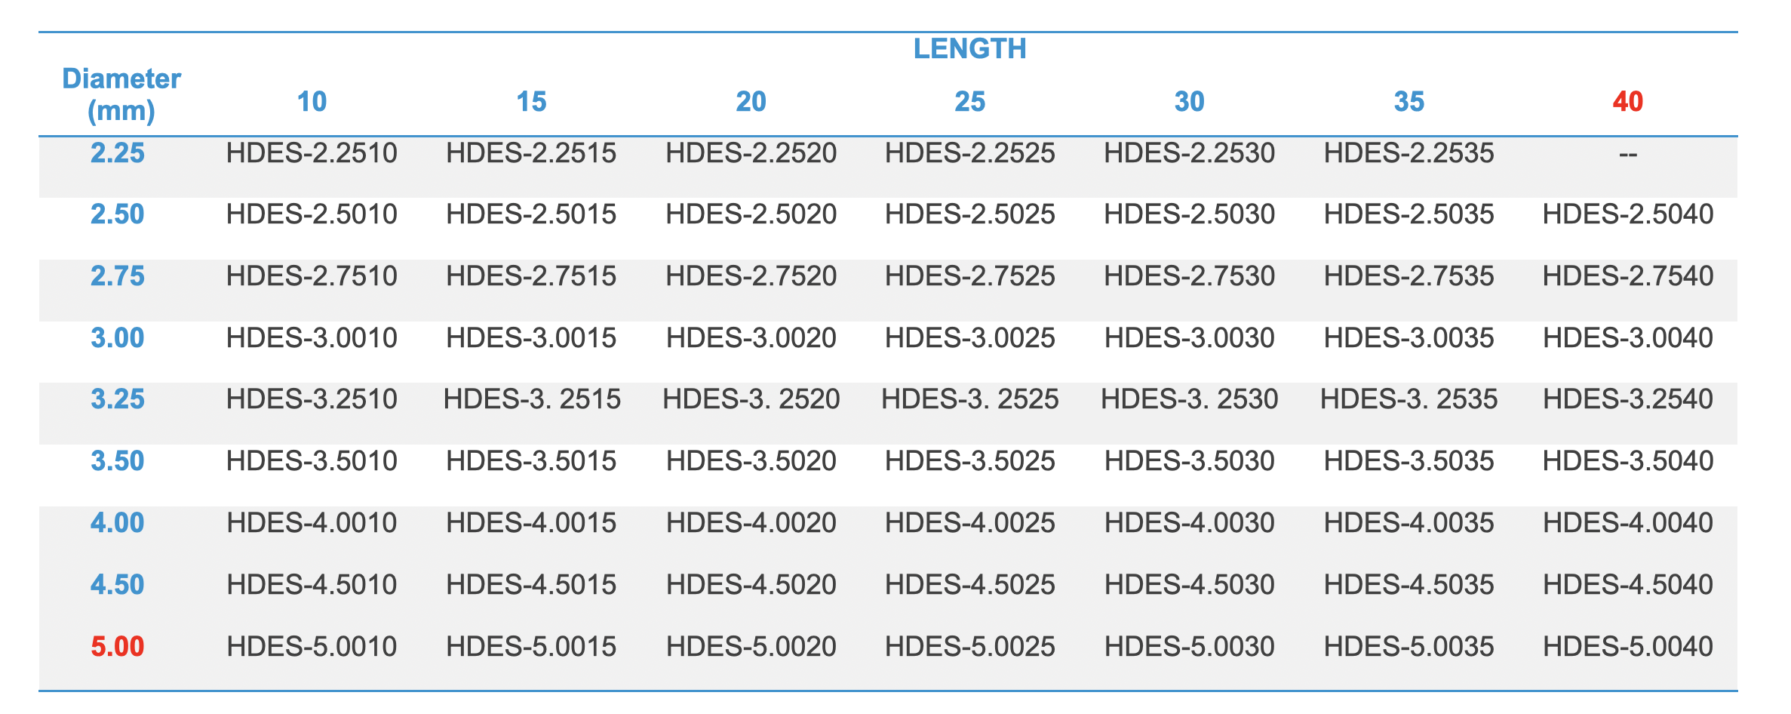Click product code HDES-2.7520
Screen dimensions: 1791x714
point(751,277)
